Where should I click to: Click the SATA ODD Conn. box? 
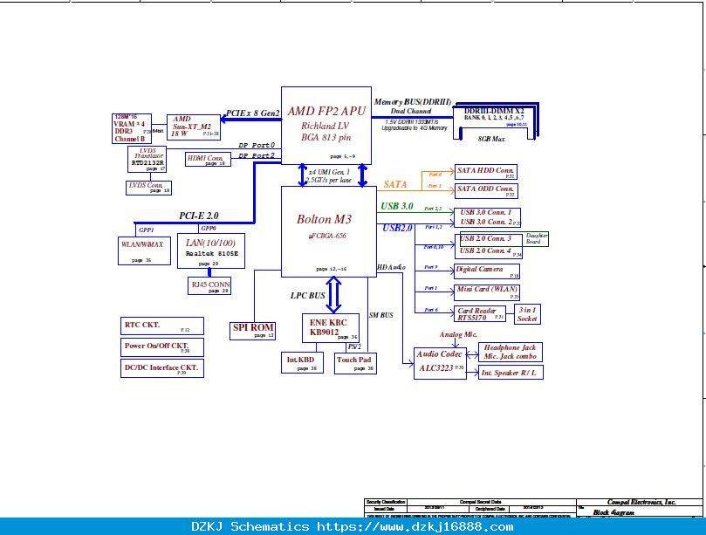[486, 190]
